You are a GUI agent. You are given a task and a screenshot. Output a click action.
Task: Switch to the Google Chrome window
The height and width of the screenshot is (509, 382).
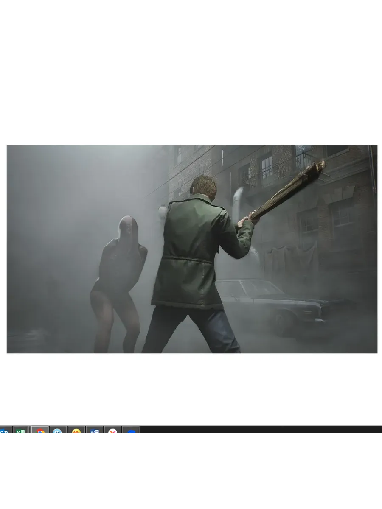(x=40, y=431)
